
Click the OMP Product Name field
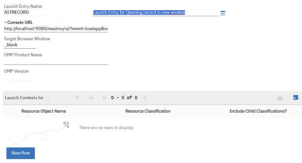tap(56, 61)
